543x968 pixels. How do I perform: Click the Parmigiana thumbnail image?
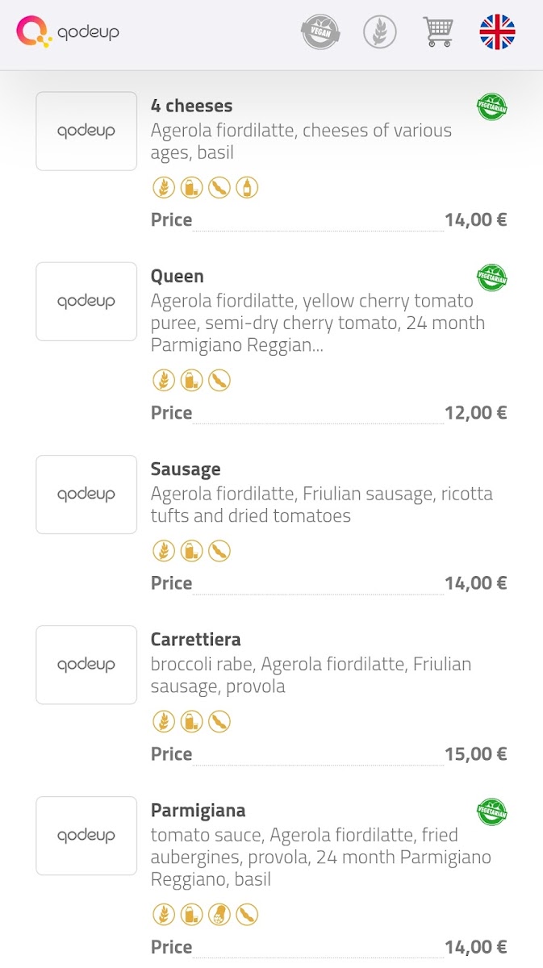pos(86,836)
